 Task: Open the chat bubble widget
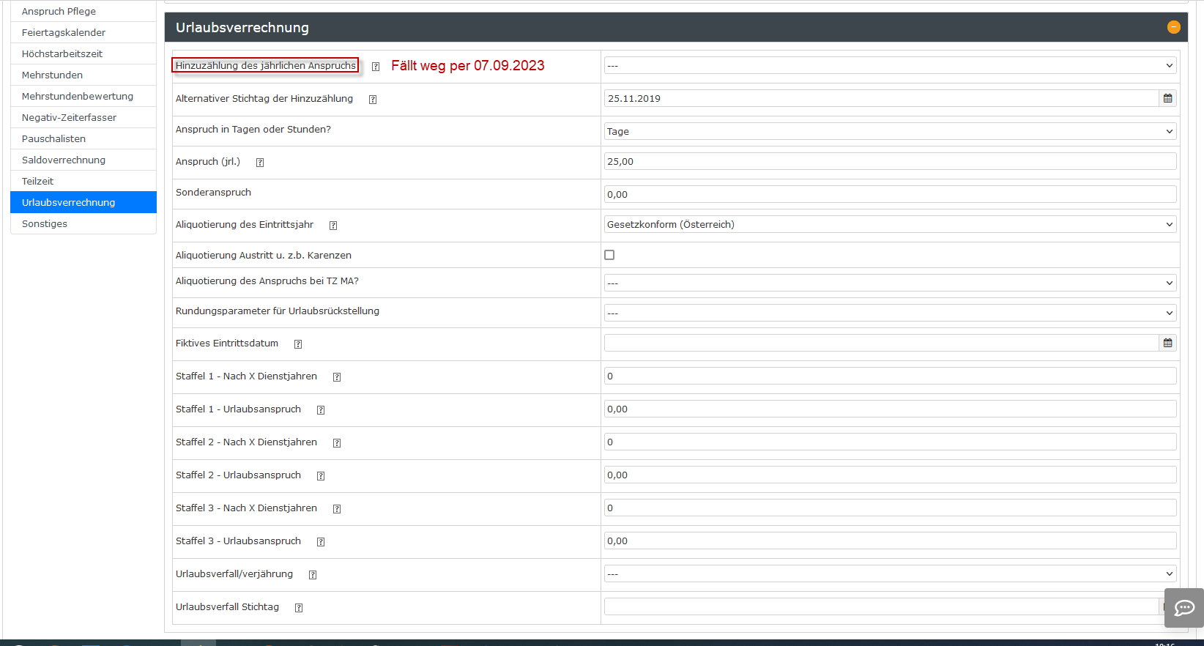pos(1183,608)
